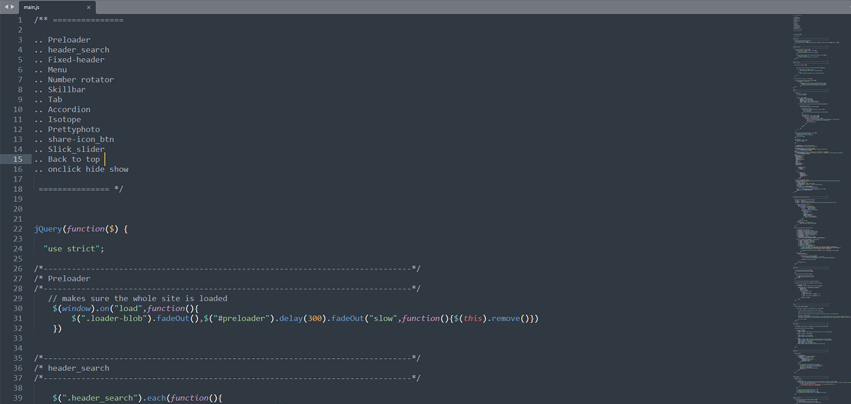This screenshot has width=851, height=404.
Task: Click line number 22 in gutter
Action: 18,229
